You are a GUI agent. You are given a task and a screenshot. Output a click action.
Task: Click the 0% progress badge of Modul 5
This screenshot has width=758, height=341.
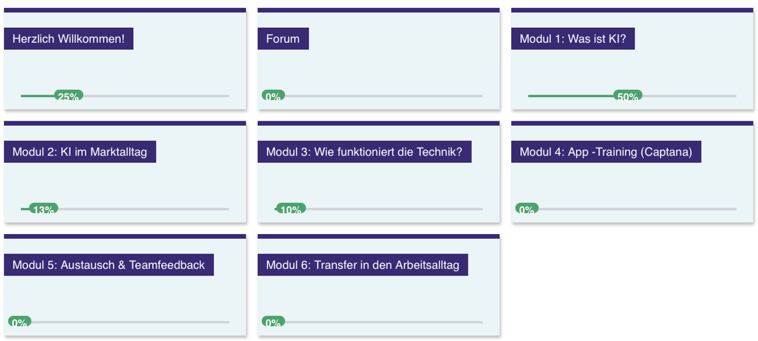click(19, 322)
